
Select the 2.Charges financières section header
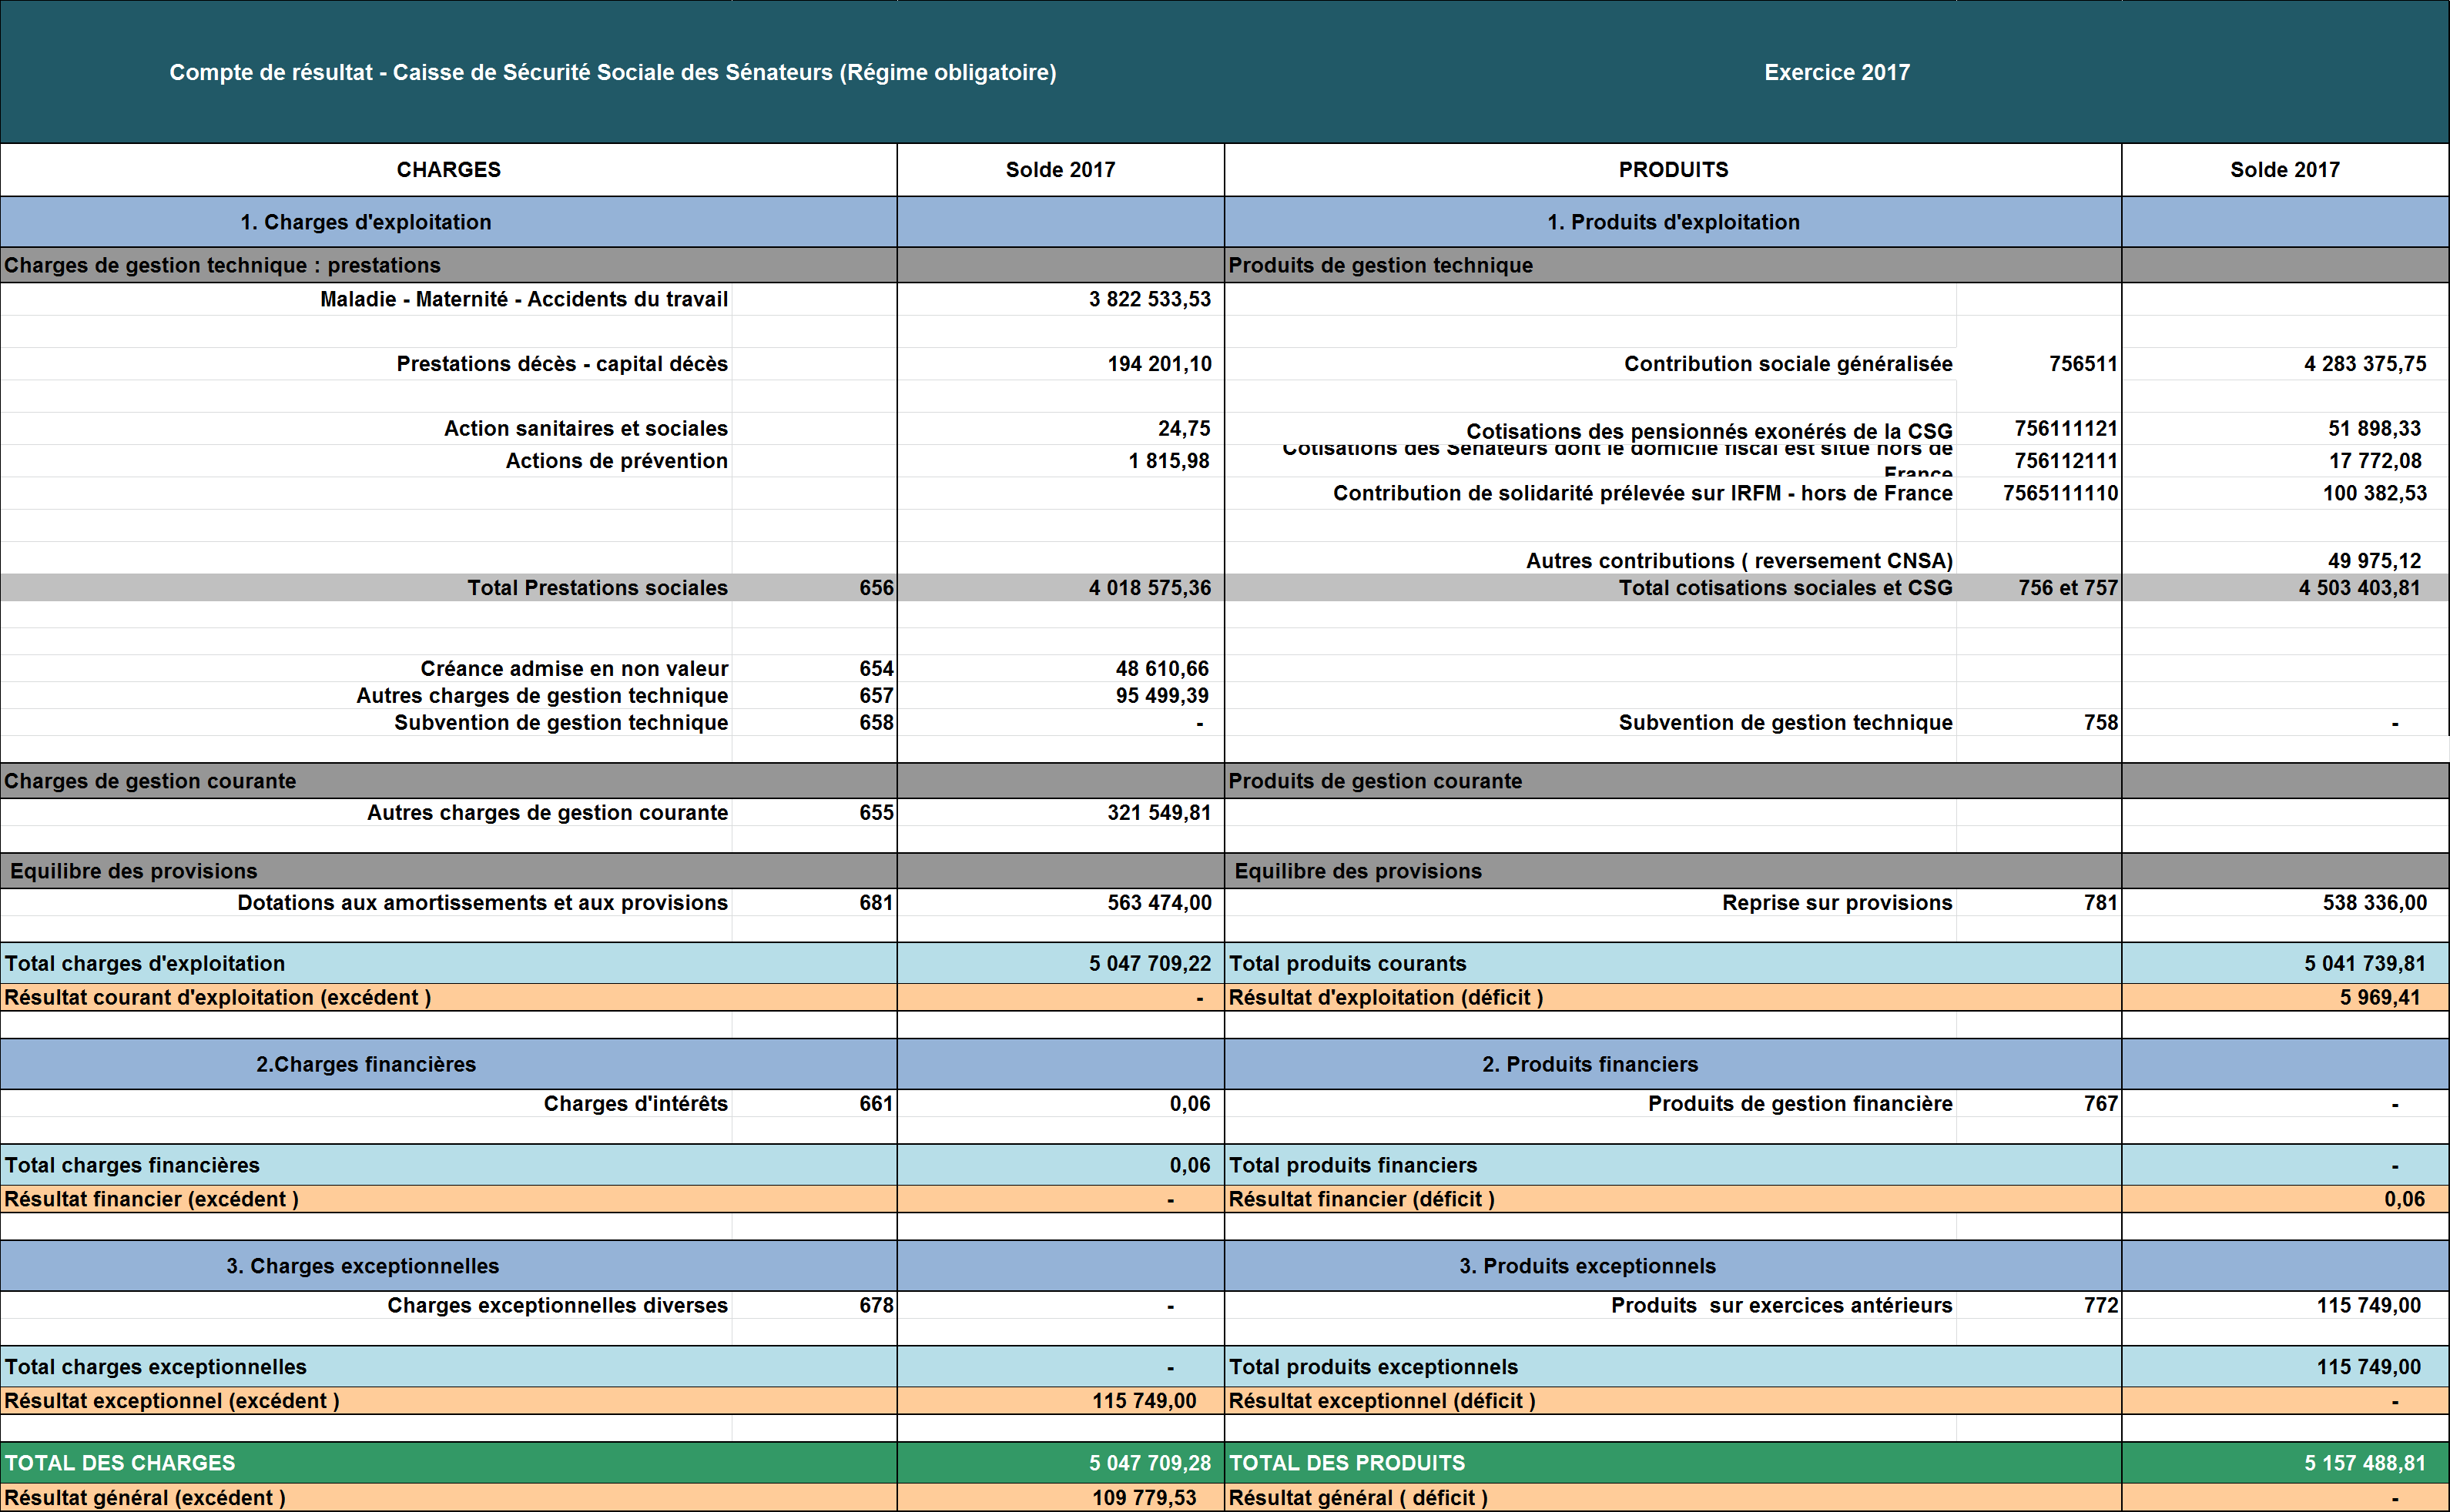pos(366,1065)
